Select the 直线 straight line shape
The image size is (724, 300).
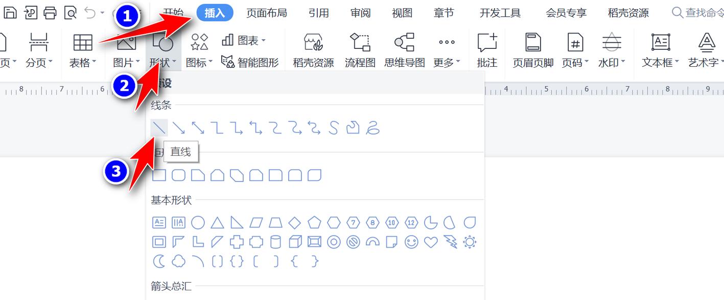point(158,127)
